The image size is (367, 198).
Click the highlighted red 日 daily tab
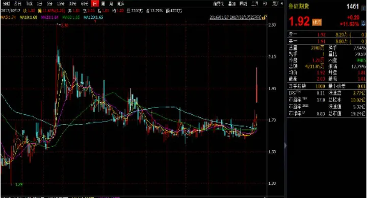[x=95, y=4]
